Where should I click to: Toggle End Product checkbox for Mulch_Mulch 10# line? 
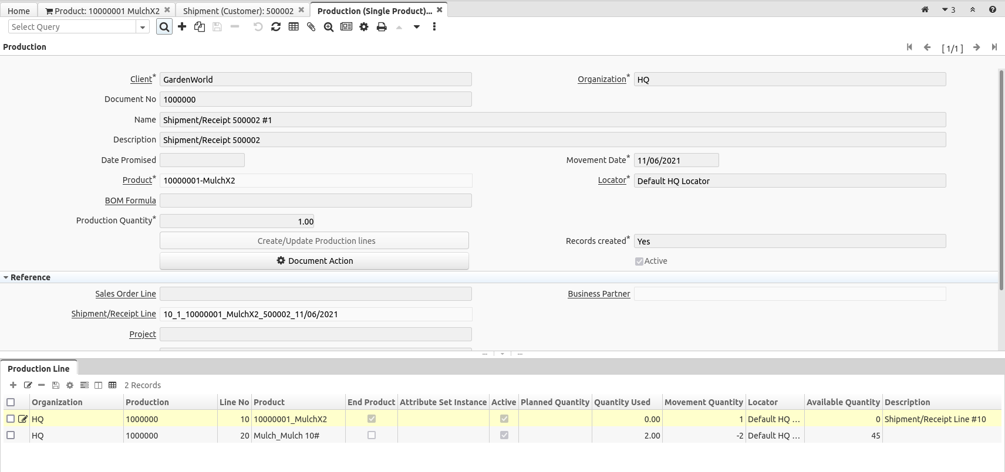(x=371, y=435)
